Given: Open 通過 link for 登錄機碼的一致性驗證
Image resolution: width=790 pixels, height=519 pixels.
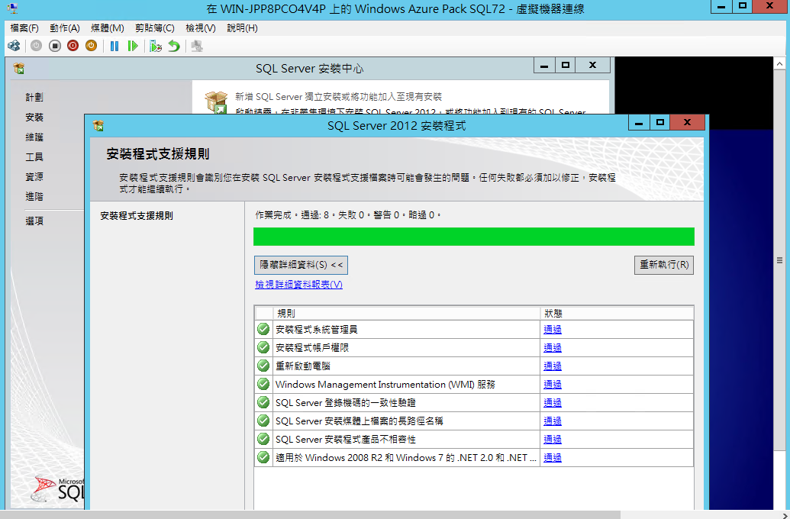Looking at the screenshot, I should click(553, 402).
